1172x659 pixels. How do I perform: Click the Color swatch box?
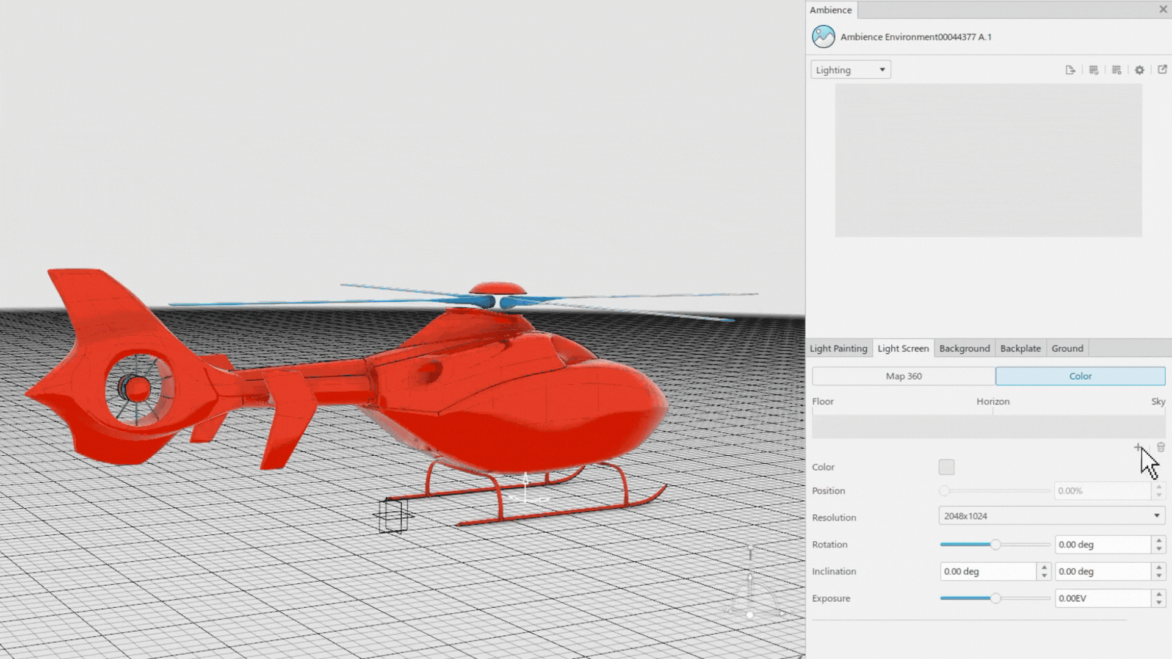click(946, 467)
